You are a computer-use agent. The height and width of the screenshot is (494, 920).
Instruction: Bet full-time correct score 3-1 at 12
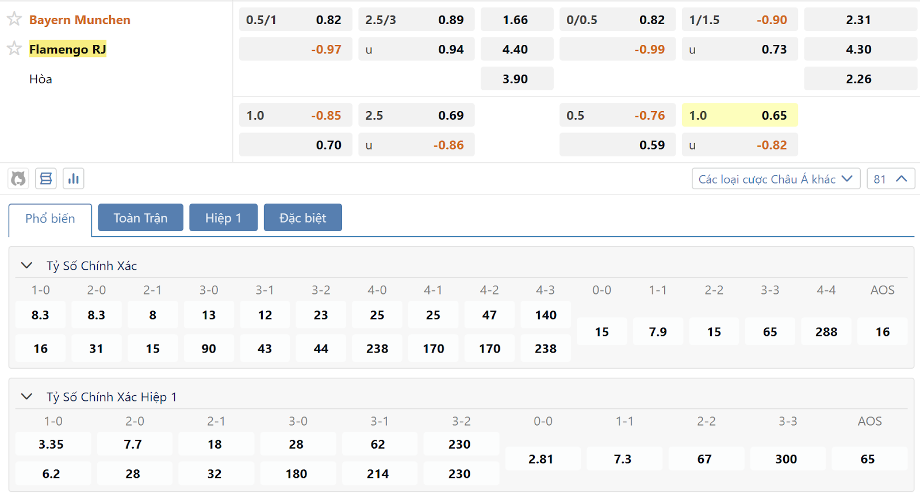(265, 315)
